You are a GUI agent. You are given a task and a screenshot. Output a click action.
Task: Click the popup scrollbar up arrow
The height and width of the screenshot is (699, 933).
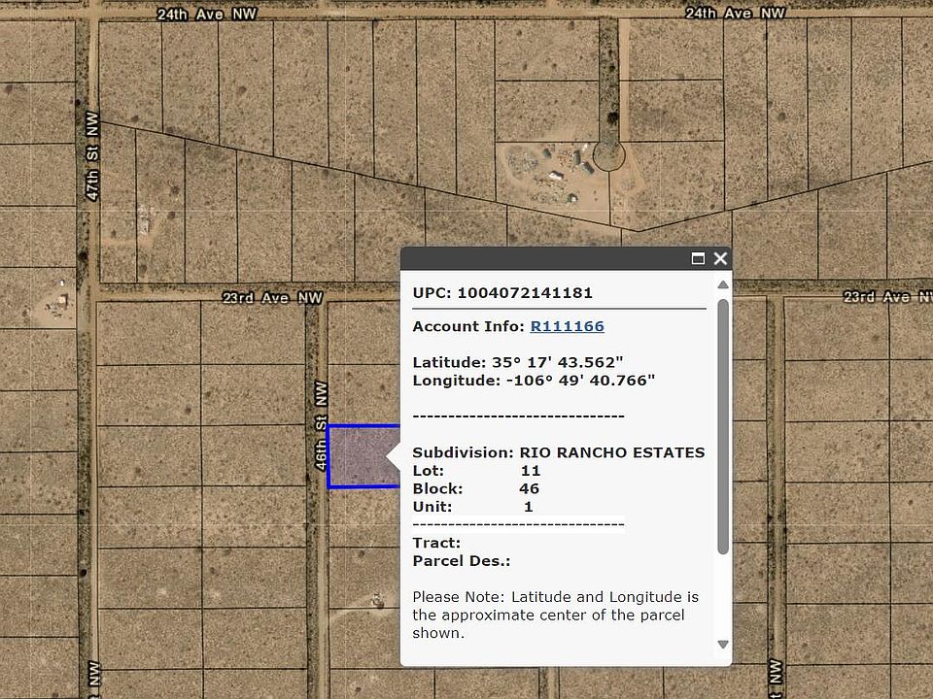click(722, 284)
